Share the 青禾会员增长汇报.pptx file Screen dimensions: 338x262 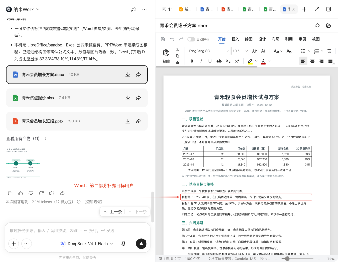click(x=138, y=121)
